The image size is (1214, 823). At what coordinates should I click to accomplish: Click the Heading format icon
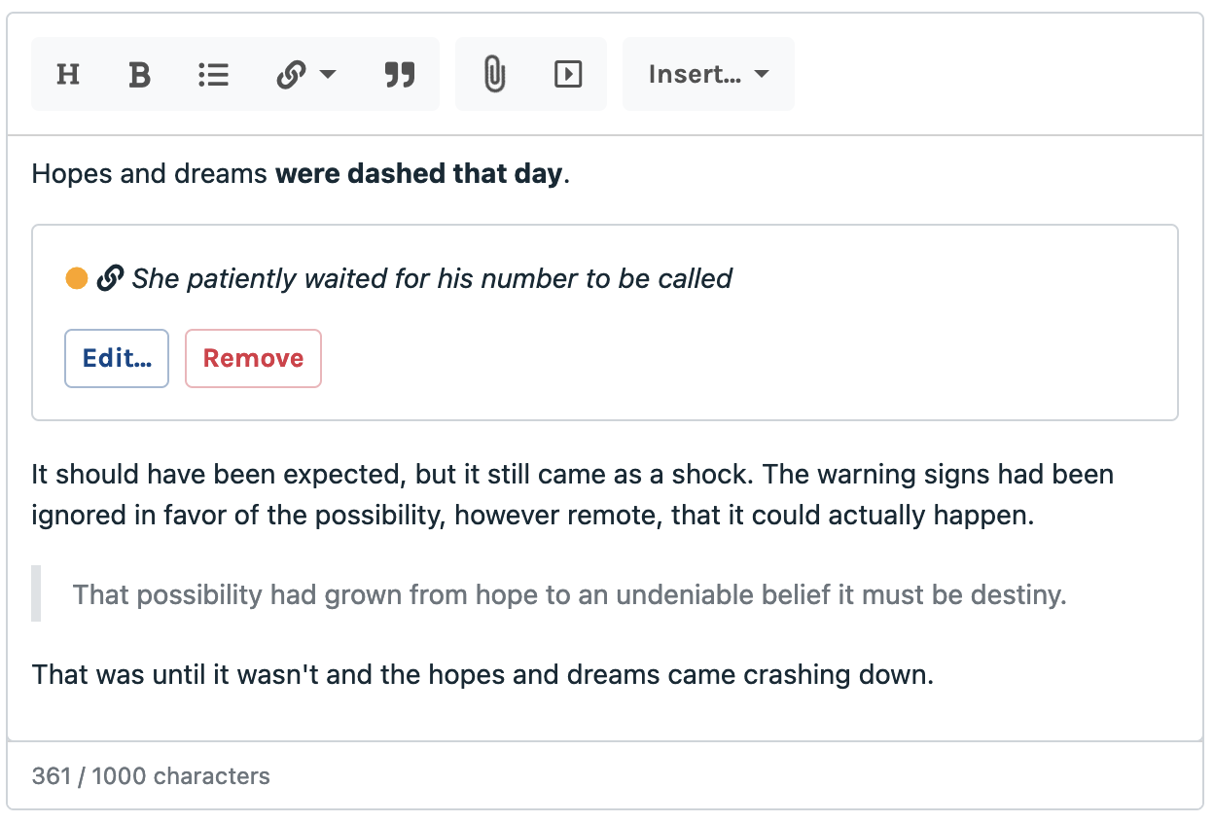click(x=67, y=74)
